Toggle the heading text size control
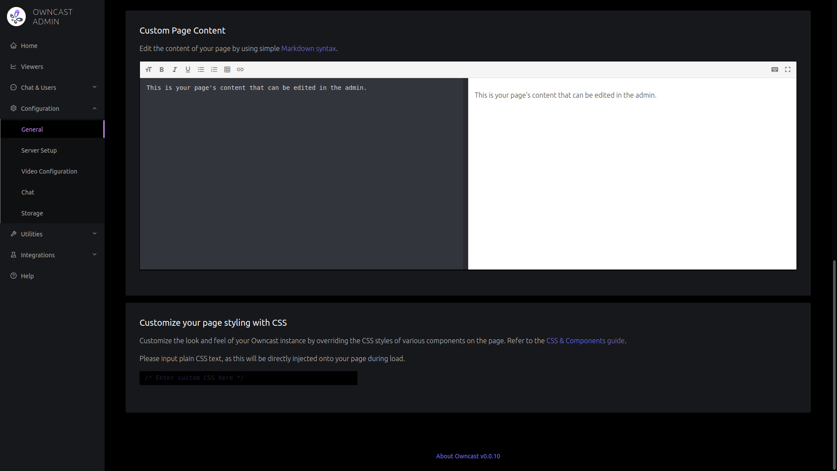Image resolution: width=837 pixels, height=471 pixels. coord(148,69)
